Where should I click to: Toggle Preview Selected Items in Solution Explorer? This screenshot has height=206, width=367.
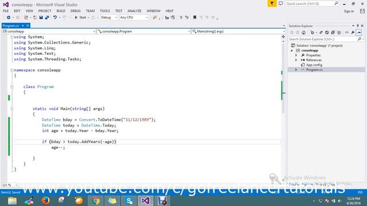[359, 33]
